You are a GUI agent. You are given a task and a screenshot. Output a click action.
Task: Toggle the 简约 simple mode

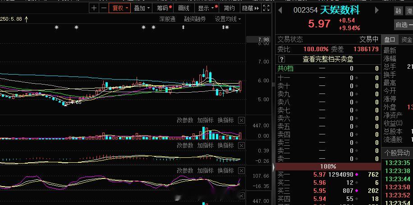[229, 8]
